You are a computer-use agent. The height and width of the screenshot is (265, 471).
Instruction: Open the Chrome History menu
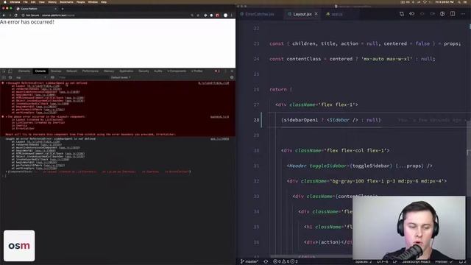click(x=52, y=2)
